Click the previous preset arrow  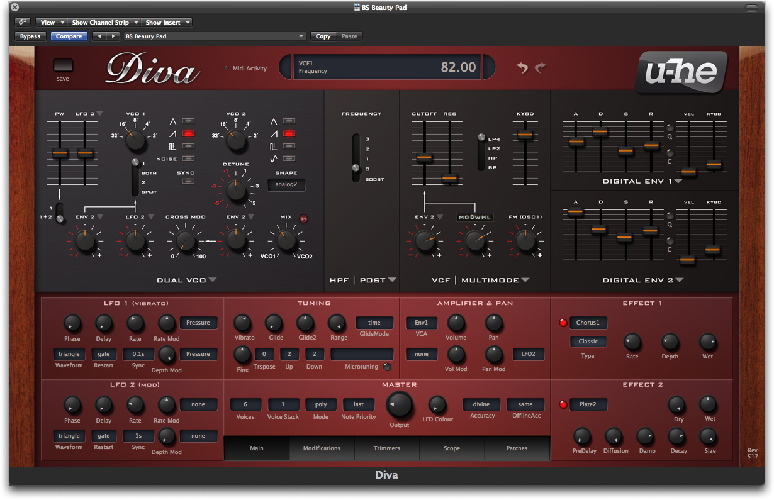pyautogui.click(x=99, y=36)
